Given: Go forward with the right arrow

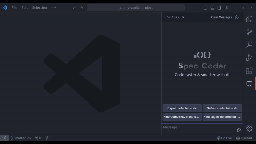Looking at the screenshot, I should pos(81,8).
